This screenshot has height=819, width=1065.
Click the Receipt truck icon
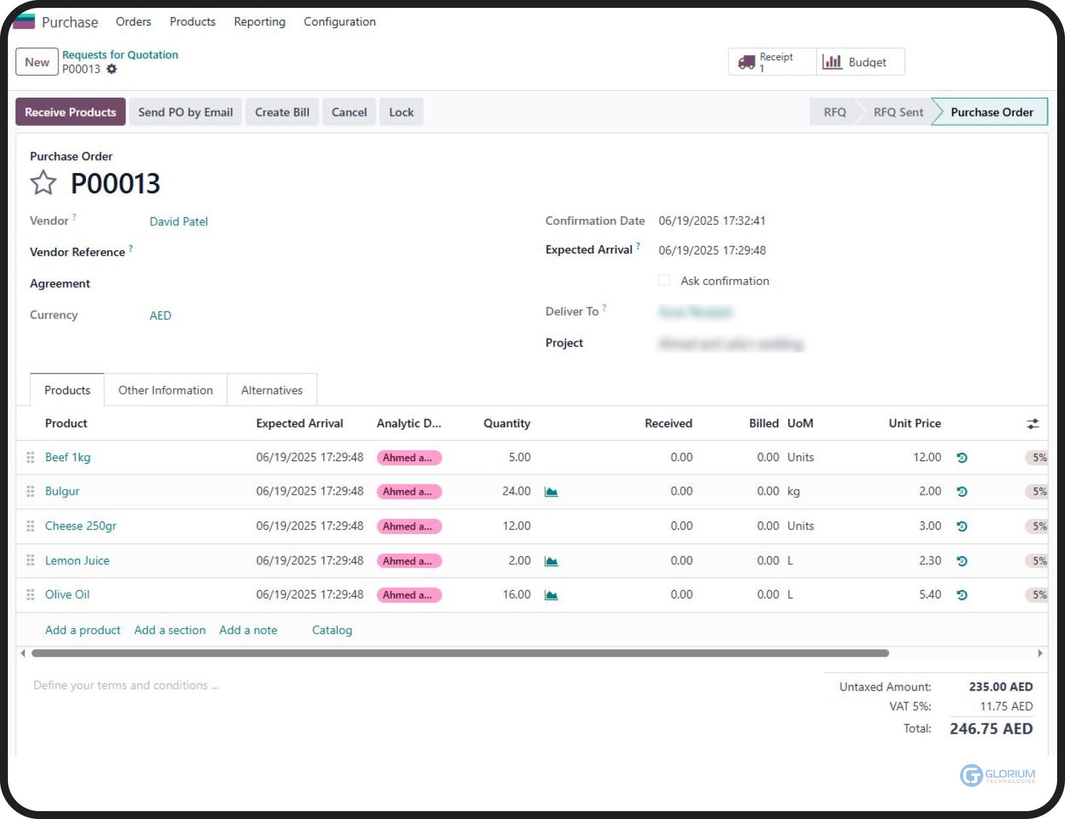coord(746,62)
